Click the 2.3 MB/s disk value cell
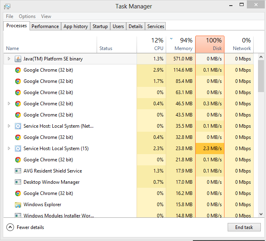Image resolution: width=266 pixels, height=241 pixels. coord(210,149)
